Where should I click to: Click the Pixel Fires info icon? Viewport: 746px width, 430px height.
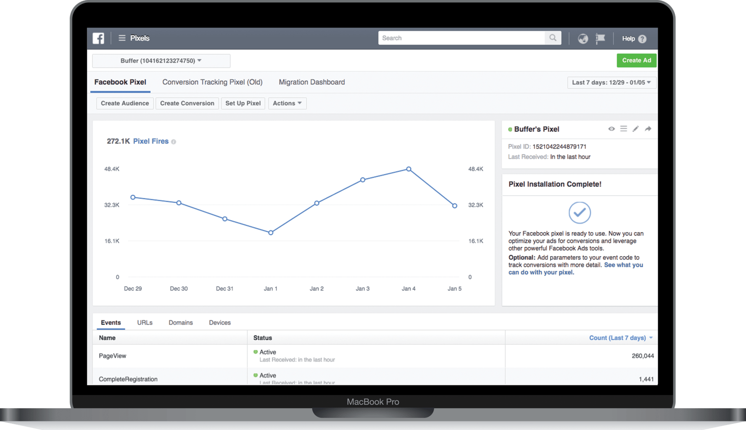pos(174,142)
